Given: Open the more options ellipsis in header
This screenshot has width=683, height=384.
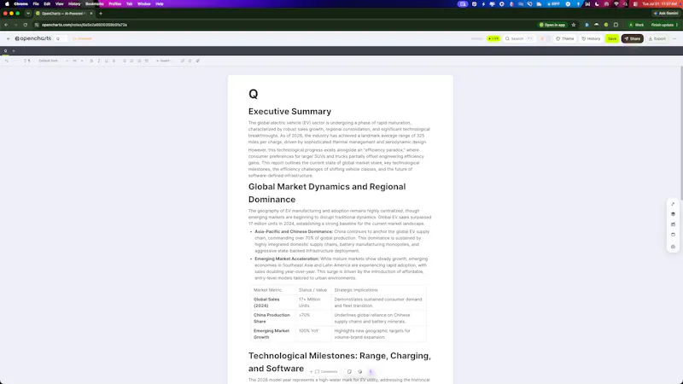Looking at the screenshot, I should (674, 38).
